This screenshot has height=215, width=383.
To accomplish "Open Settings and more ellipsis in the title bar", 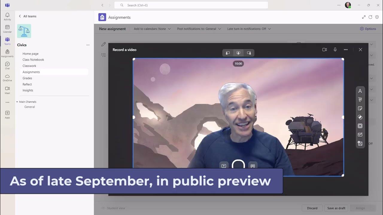I will [339, 5].
